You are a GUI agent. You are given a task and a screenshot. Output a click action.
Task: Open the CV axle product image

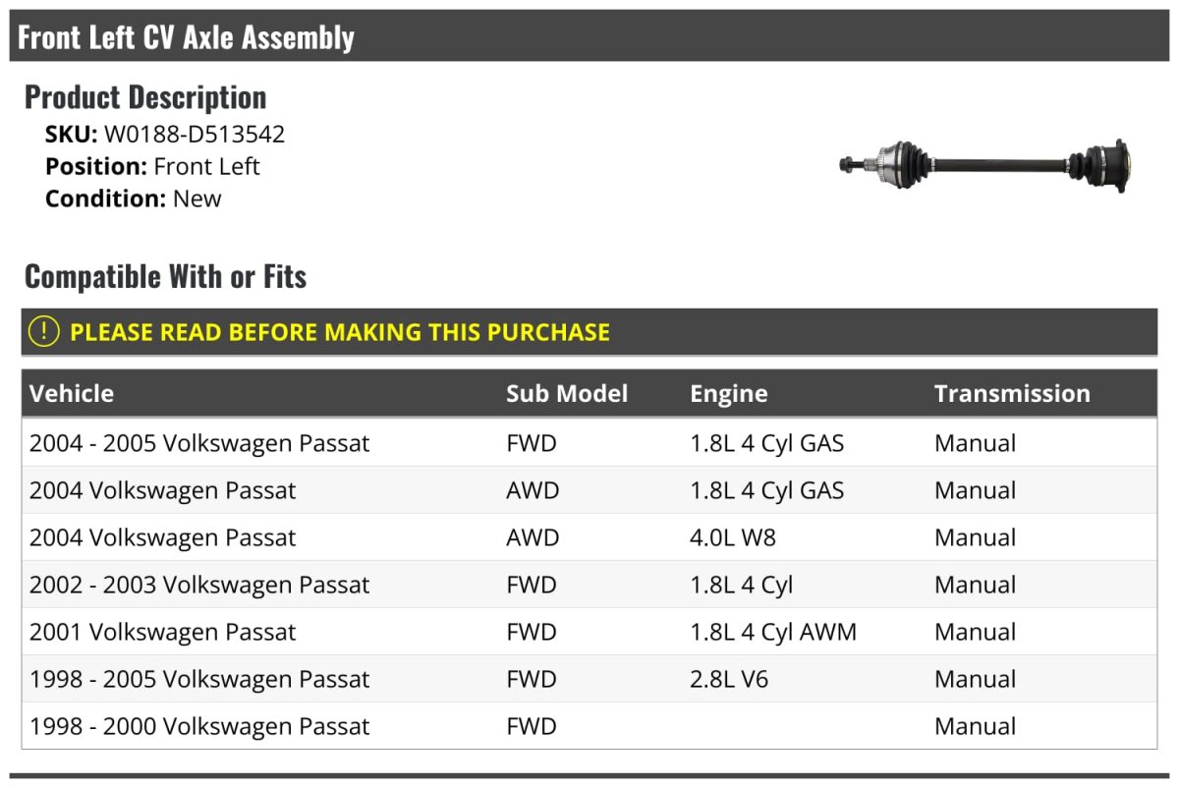984,163
